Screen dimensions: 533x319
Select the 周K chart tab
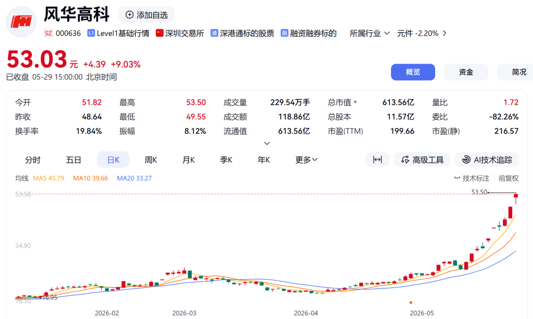(151, 159)
